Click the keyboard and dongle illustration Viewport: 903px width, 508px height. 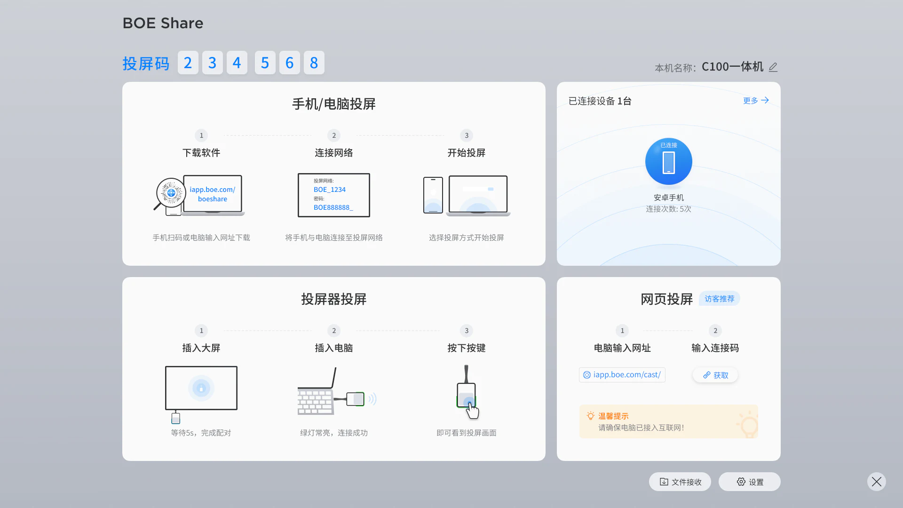pos(337,391)
